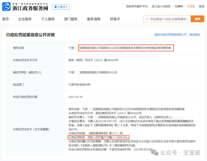
Task: Click the 被处罚单位（被处罚人）row label
Action: 27,72
